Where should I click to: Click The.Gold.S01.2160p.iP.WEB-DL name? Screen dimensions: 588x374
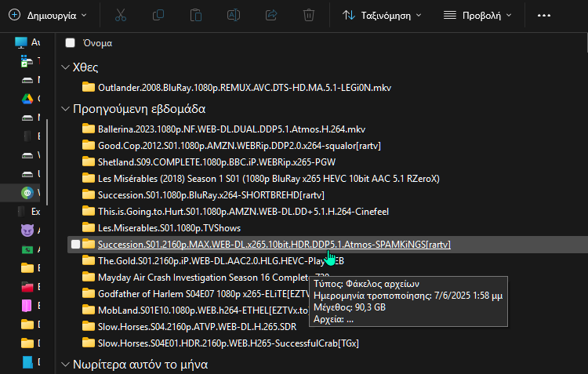(221, 261)
